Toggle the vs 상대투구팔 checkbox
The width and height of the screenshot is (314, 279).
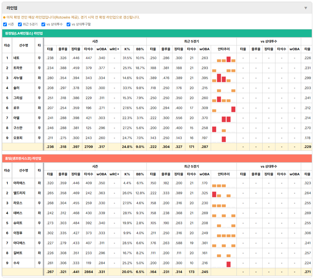68,24
